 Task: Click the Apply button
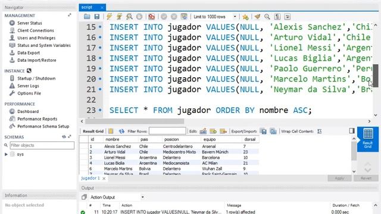point(339,178)
